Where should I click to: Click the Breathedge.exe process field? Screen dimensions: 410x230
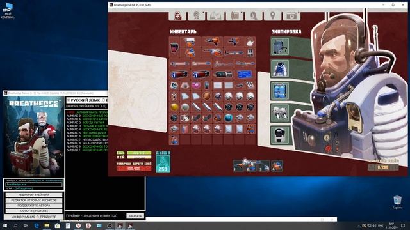(x=34, y=185)
